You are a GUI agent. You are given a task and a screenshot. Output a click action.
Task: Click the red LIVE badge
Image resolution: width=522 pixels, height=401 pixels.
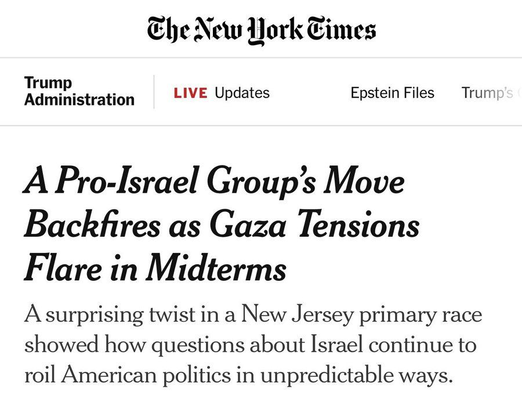point(190,93)
